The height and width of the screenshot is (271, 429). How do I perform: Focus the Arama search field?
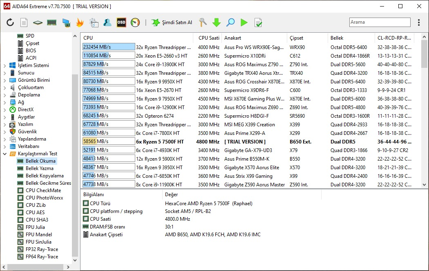(380, 22)
